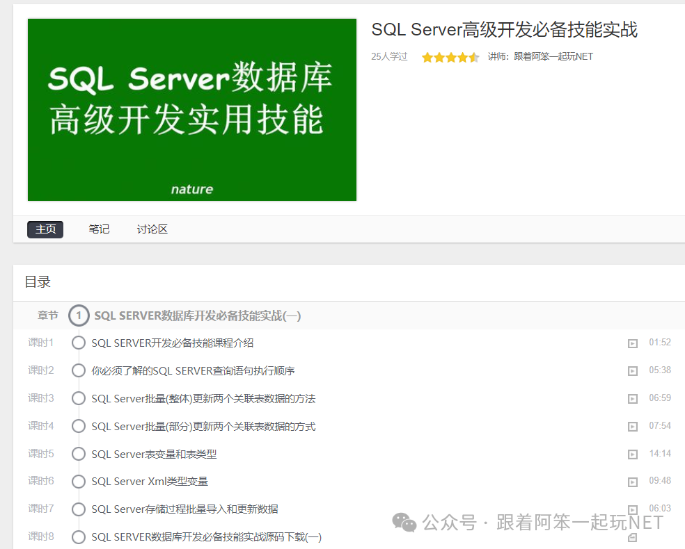Open lesson SQL Server表变量和表类型
Image resolution: width=685 pixels, height=549 pixels.
[x=154, y=454]
